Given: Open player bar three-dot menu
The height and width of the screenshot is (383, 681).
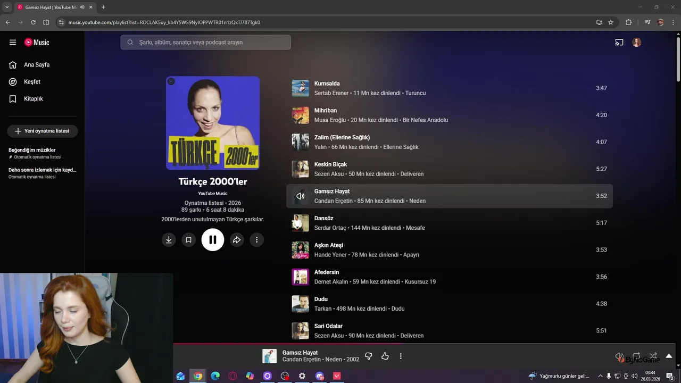Looking at the screenshot, I should 401,356.
